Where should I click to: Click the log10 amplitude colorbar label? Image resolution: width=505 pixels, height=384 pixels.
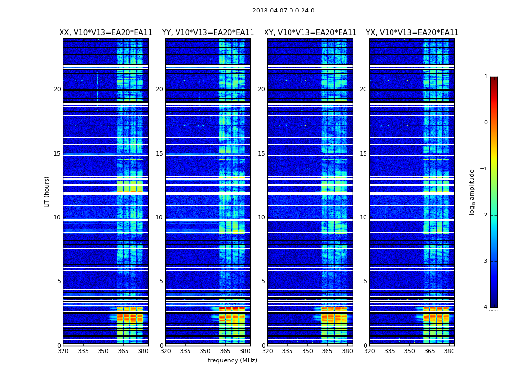point(472,192)
